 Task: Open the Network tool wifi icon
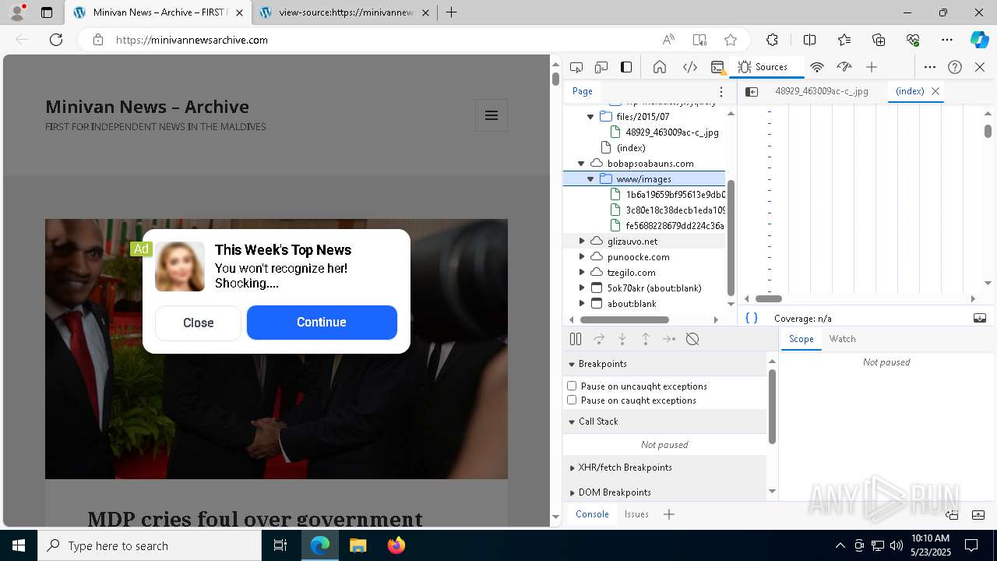pos(817,67)
